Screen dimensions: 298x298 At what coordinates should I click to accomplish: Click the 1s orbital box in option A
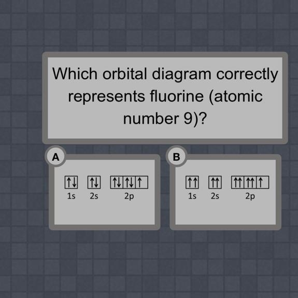pyautogui.click(x=72, y=182)
